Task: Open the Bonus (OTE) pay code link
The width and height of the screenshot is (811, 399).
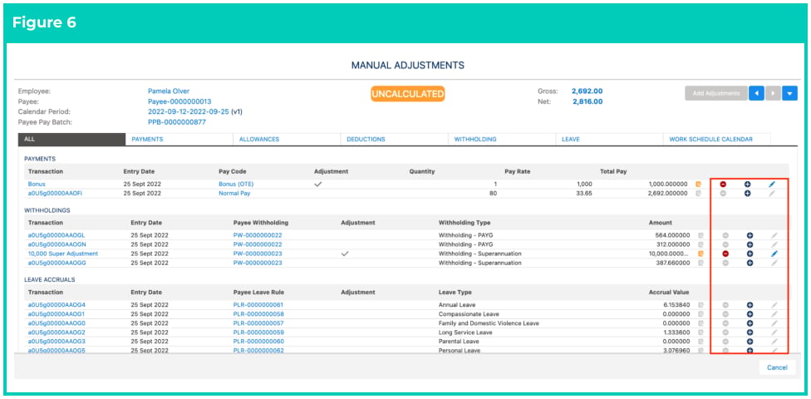Action: 236,185
